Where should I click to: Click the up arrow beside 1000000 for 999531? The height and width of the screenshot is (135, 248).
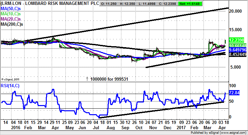(87, 79)
